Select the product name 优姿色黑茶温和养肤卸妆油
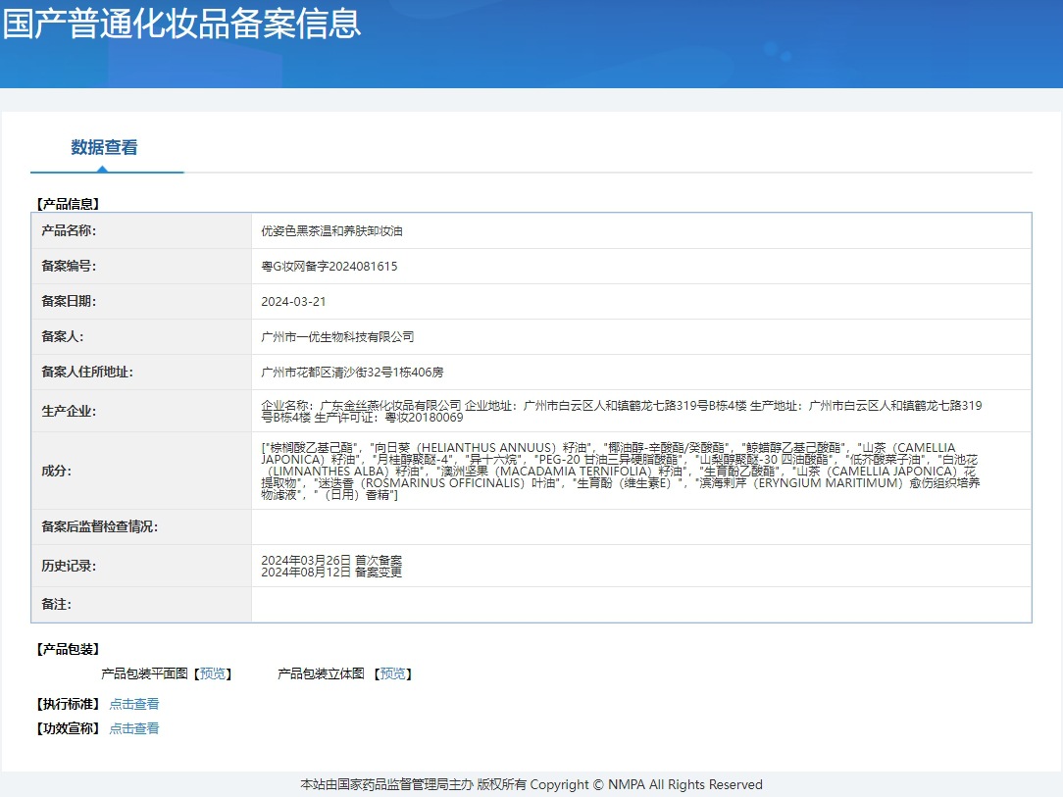This screenshot has height=797, width=1063. (331, 231)
